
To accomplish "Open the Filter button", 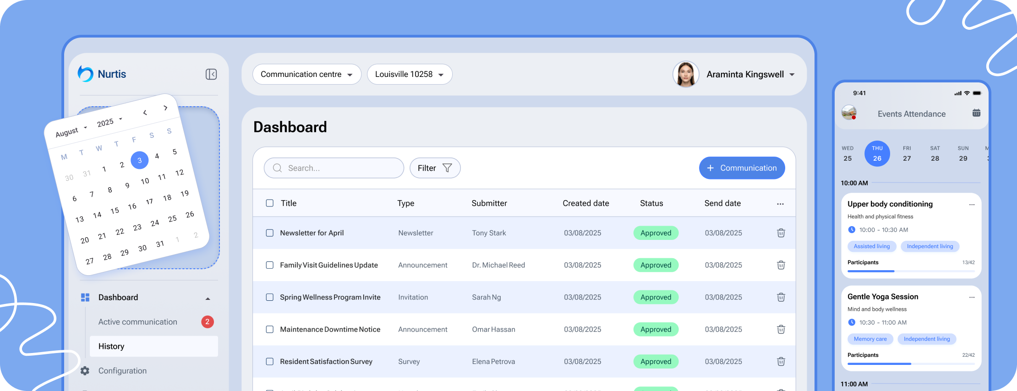I will coord(434,168).
